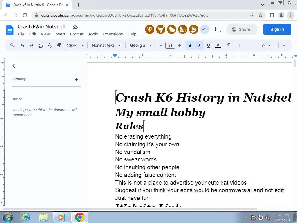Activate the paint format tool
The width and height of the screenshot is (297, 223).
[x=59, y=46]
